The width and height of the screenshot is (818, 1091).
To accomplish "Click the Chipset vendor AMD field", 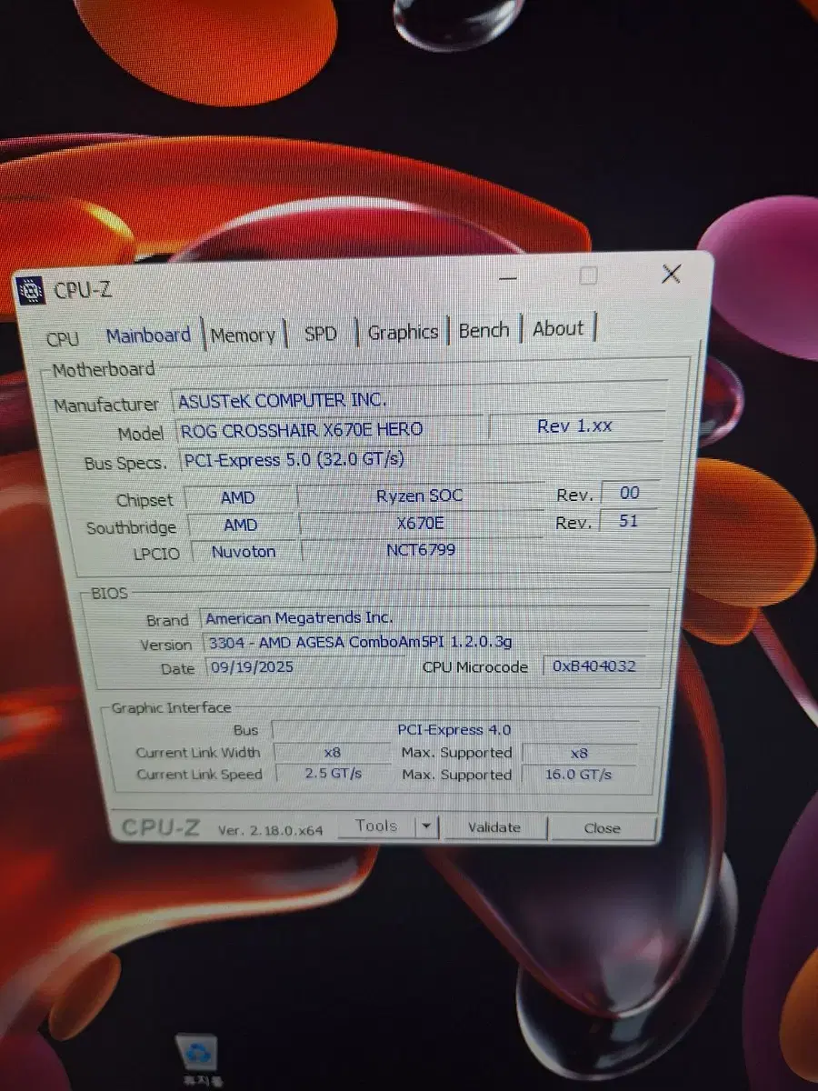I will [239, 497].
